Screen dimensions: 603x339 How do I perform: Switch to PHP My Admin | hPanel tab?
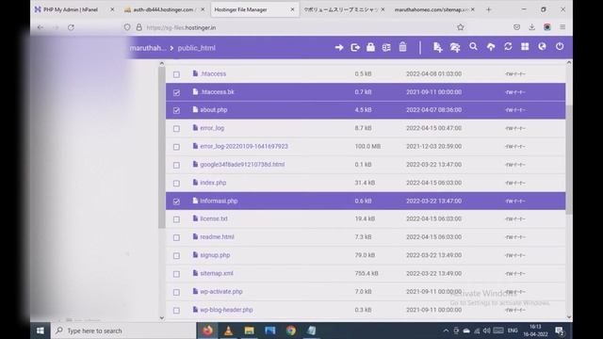pyautogui.click(x=73, y=9)
